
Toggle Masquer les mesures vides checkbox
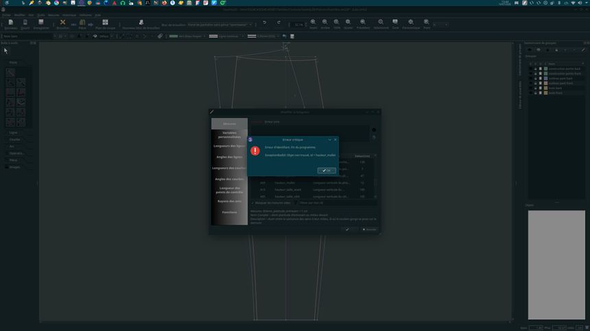271,203
